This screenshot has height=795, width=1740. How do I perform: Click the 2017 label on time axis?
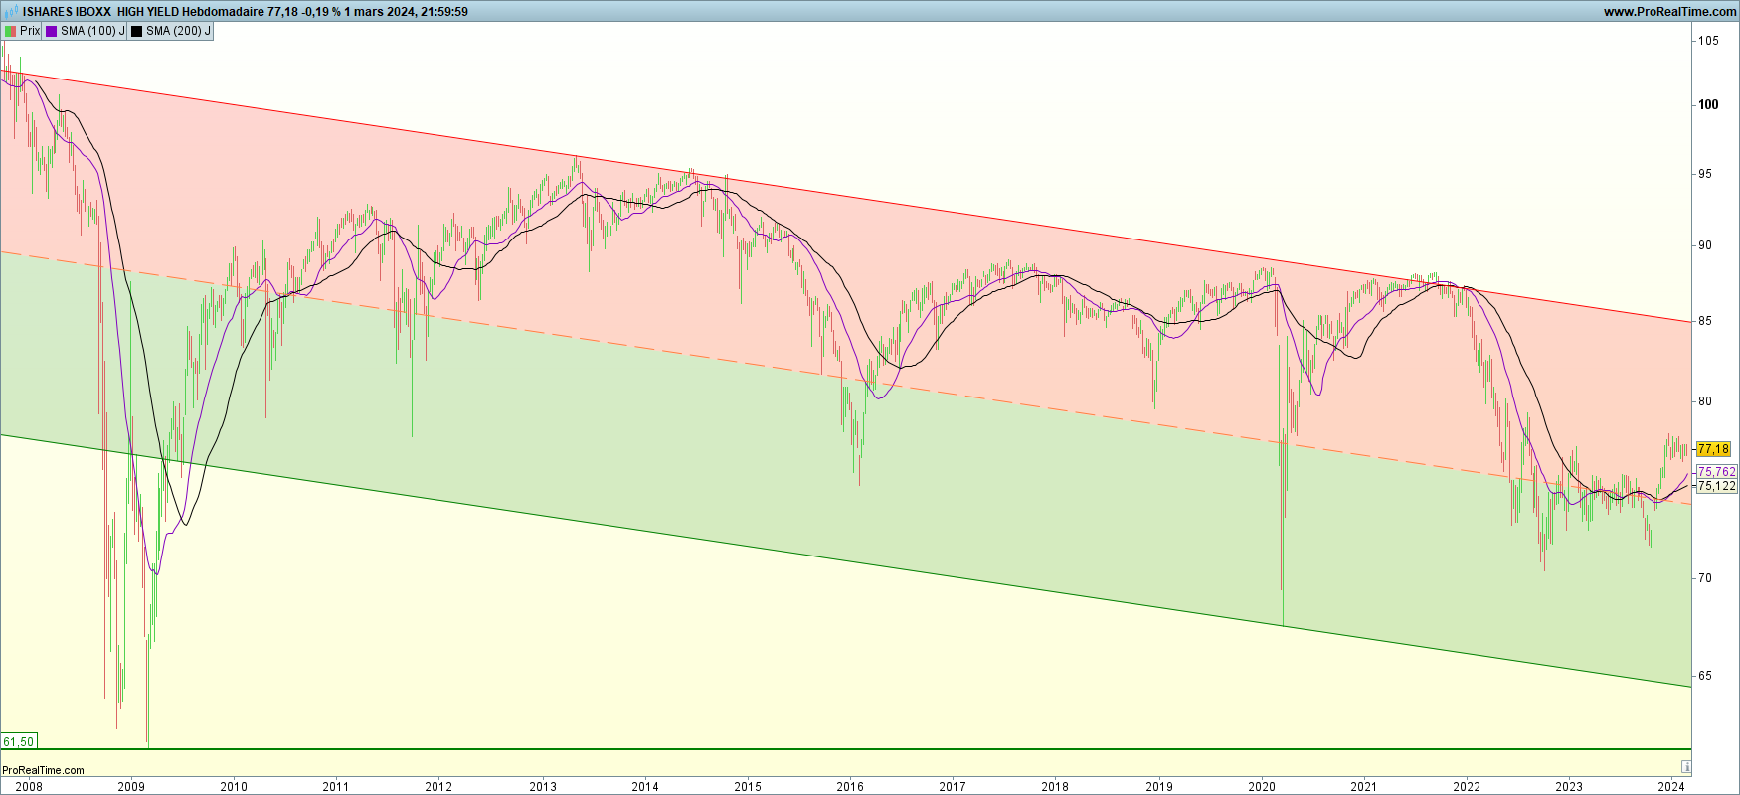tap(953, 786)
